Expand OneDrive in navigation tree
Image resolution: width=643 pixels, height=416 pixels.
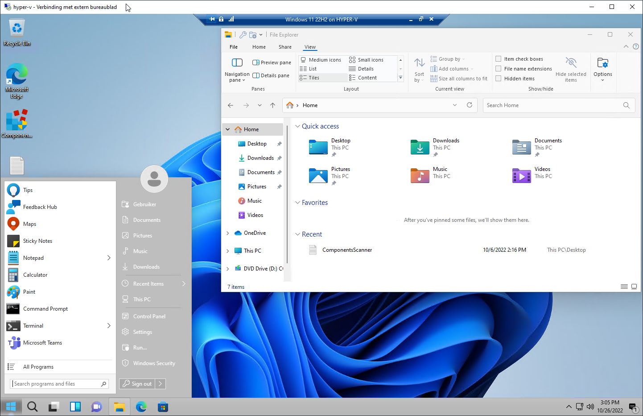pyautogui.click(x=228, y=233)
